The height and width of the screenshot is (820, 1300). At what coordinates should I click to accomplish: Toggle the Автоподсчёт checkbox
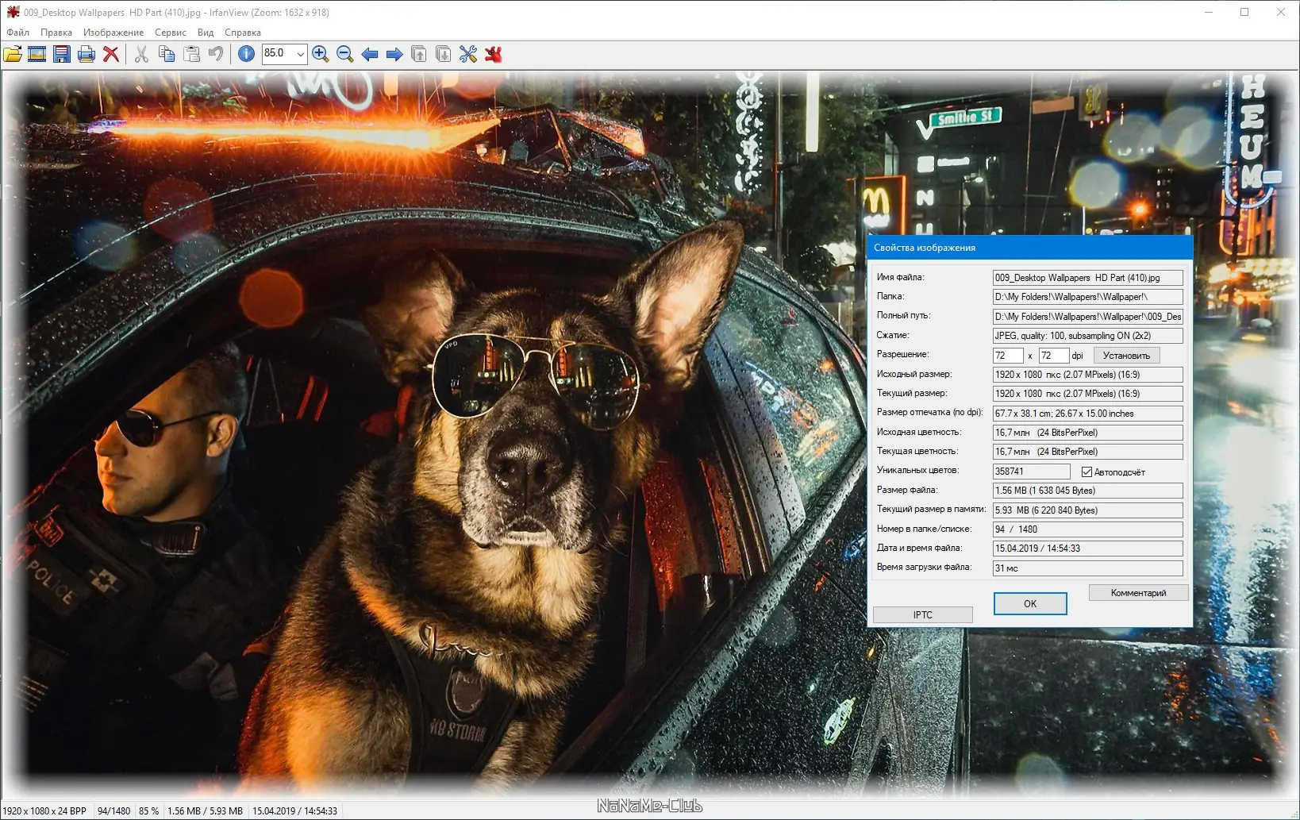[x=1087, y=472]
